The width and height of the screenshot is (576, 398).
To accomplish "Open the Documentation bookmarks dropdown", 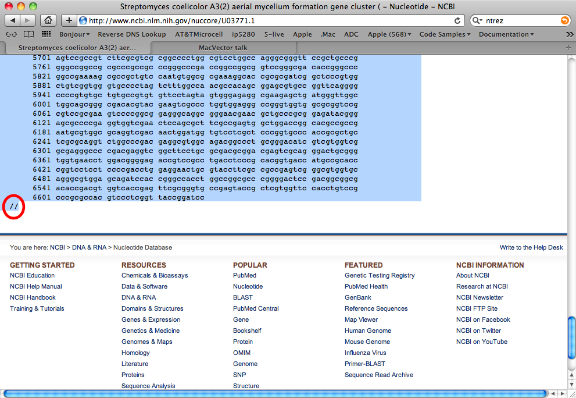I will point(506,34).
